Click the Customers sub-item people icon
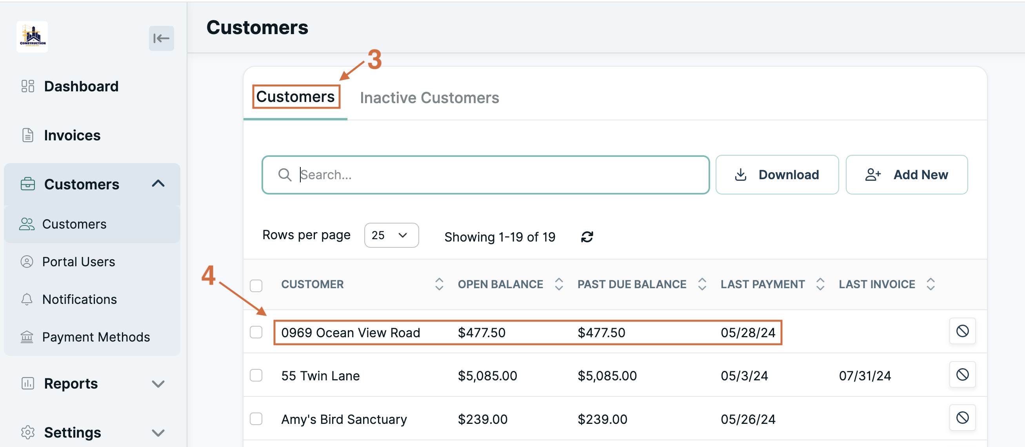This screenshot has width=1025, height=447. pos(27,224)
